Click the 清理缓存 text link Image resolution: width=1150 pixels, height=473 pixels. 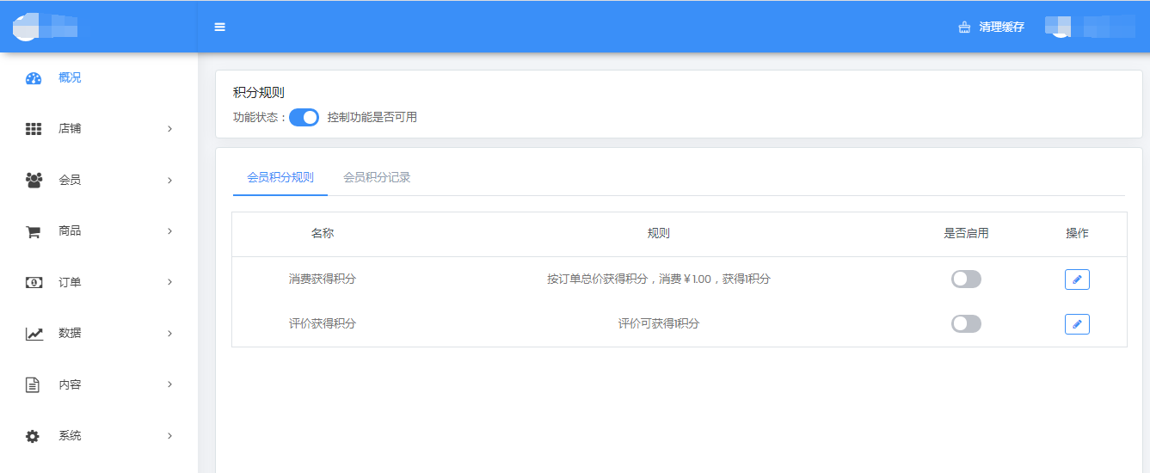[x=1001, y=28]
